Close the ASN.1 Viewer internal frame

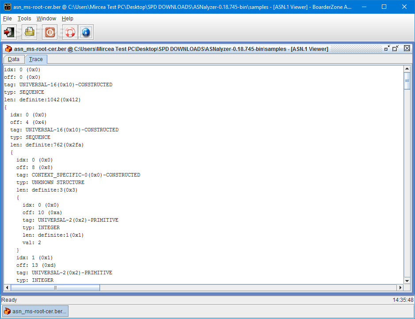[407, 48]
